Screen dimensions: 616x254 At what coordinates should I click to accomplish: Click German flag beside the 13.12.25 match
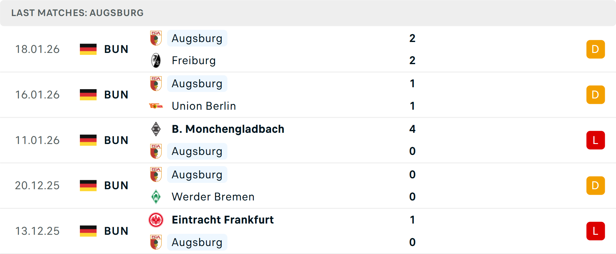[88, 231]
